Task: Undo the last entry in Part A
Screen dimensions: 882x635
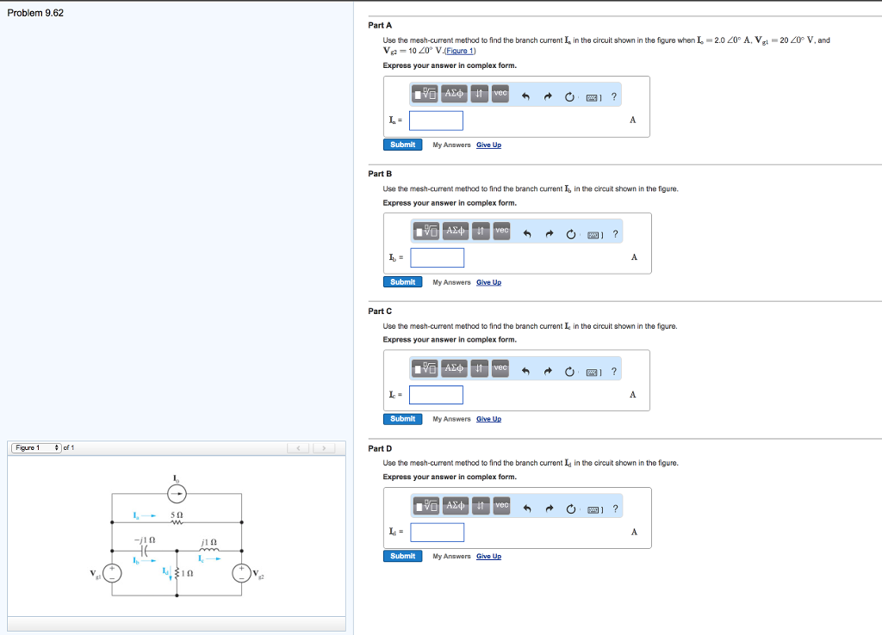Action: point(526,95)
